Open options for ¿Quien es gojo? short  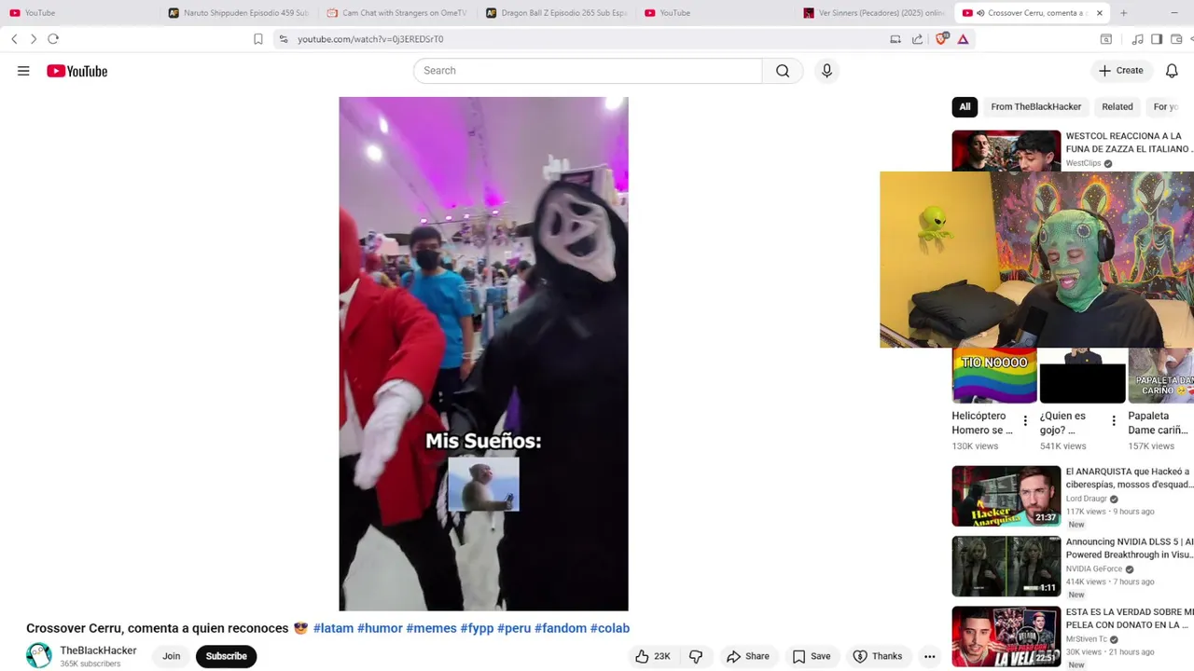pyautogui.click(x=1114, y=421)
